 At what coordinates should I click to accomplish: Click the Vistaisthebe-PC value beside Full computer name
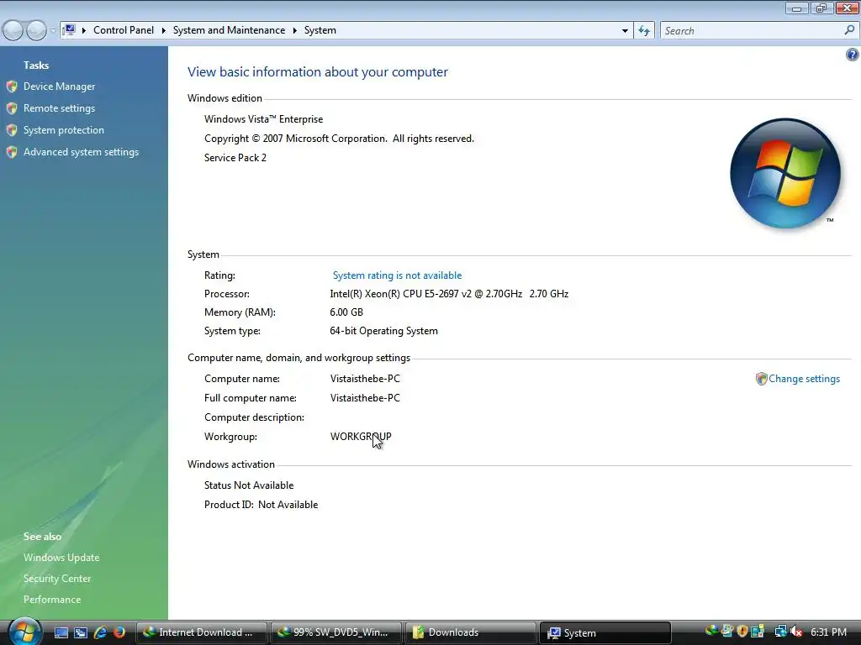coord(365,398)
